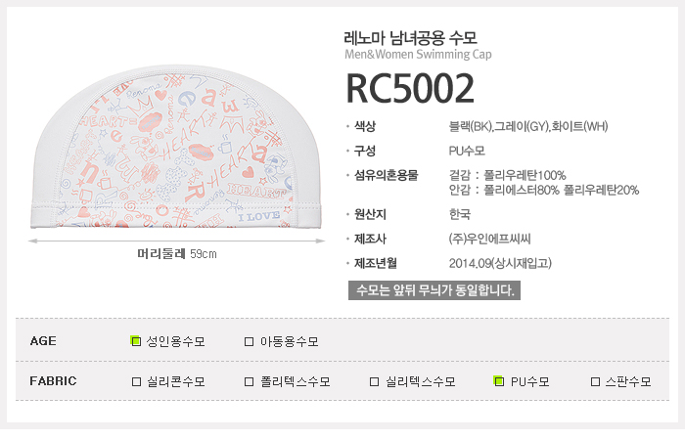
Task: Check the 스판수모 option
Action: pyautogui.click(x=596, y=381)
